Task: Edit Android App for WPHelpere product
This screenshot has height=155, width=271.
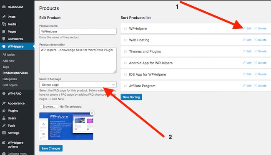Action: pos(247,63)
